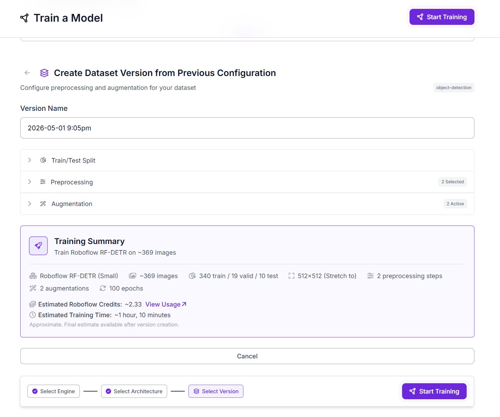
Task: Click the 2 Selected badge
Action: (452, 182)
